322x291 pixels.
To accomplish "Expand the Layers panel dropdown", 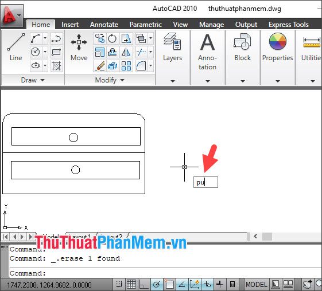I will tap(173, 81).
